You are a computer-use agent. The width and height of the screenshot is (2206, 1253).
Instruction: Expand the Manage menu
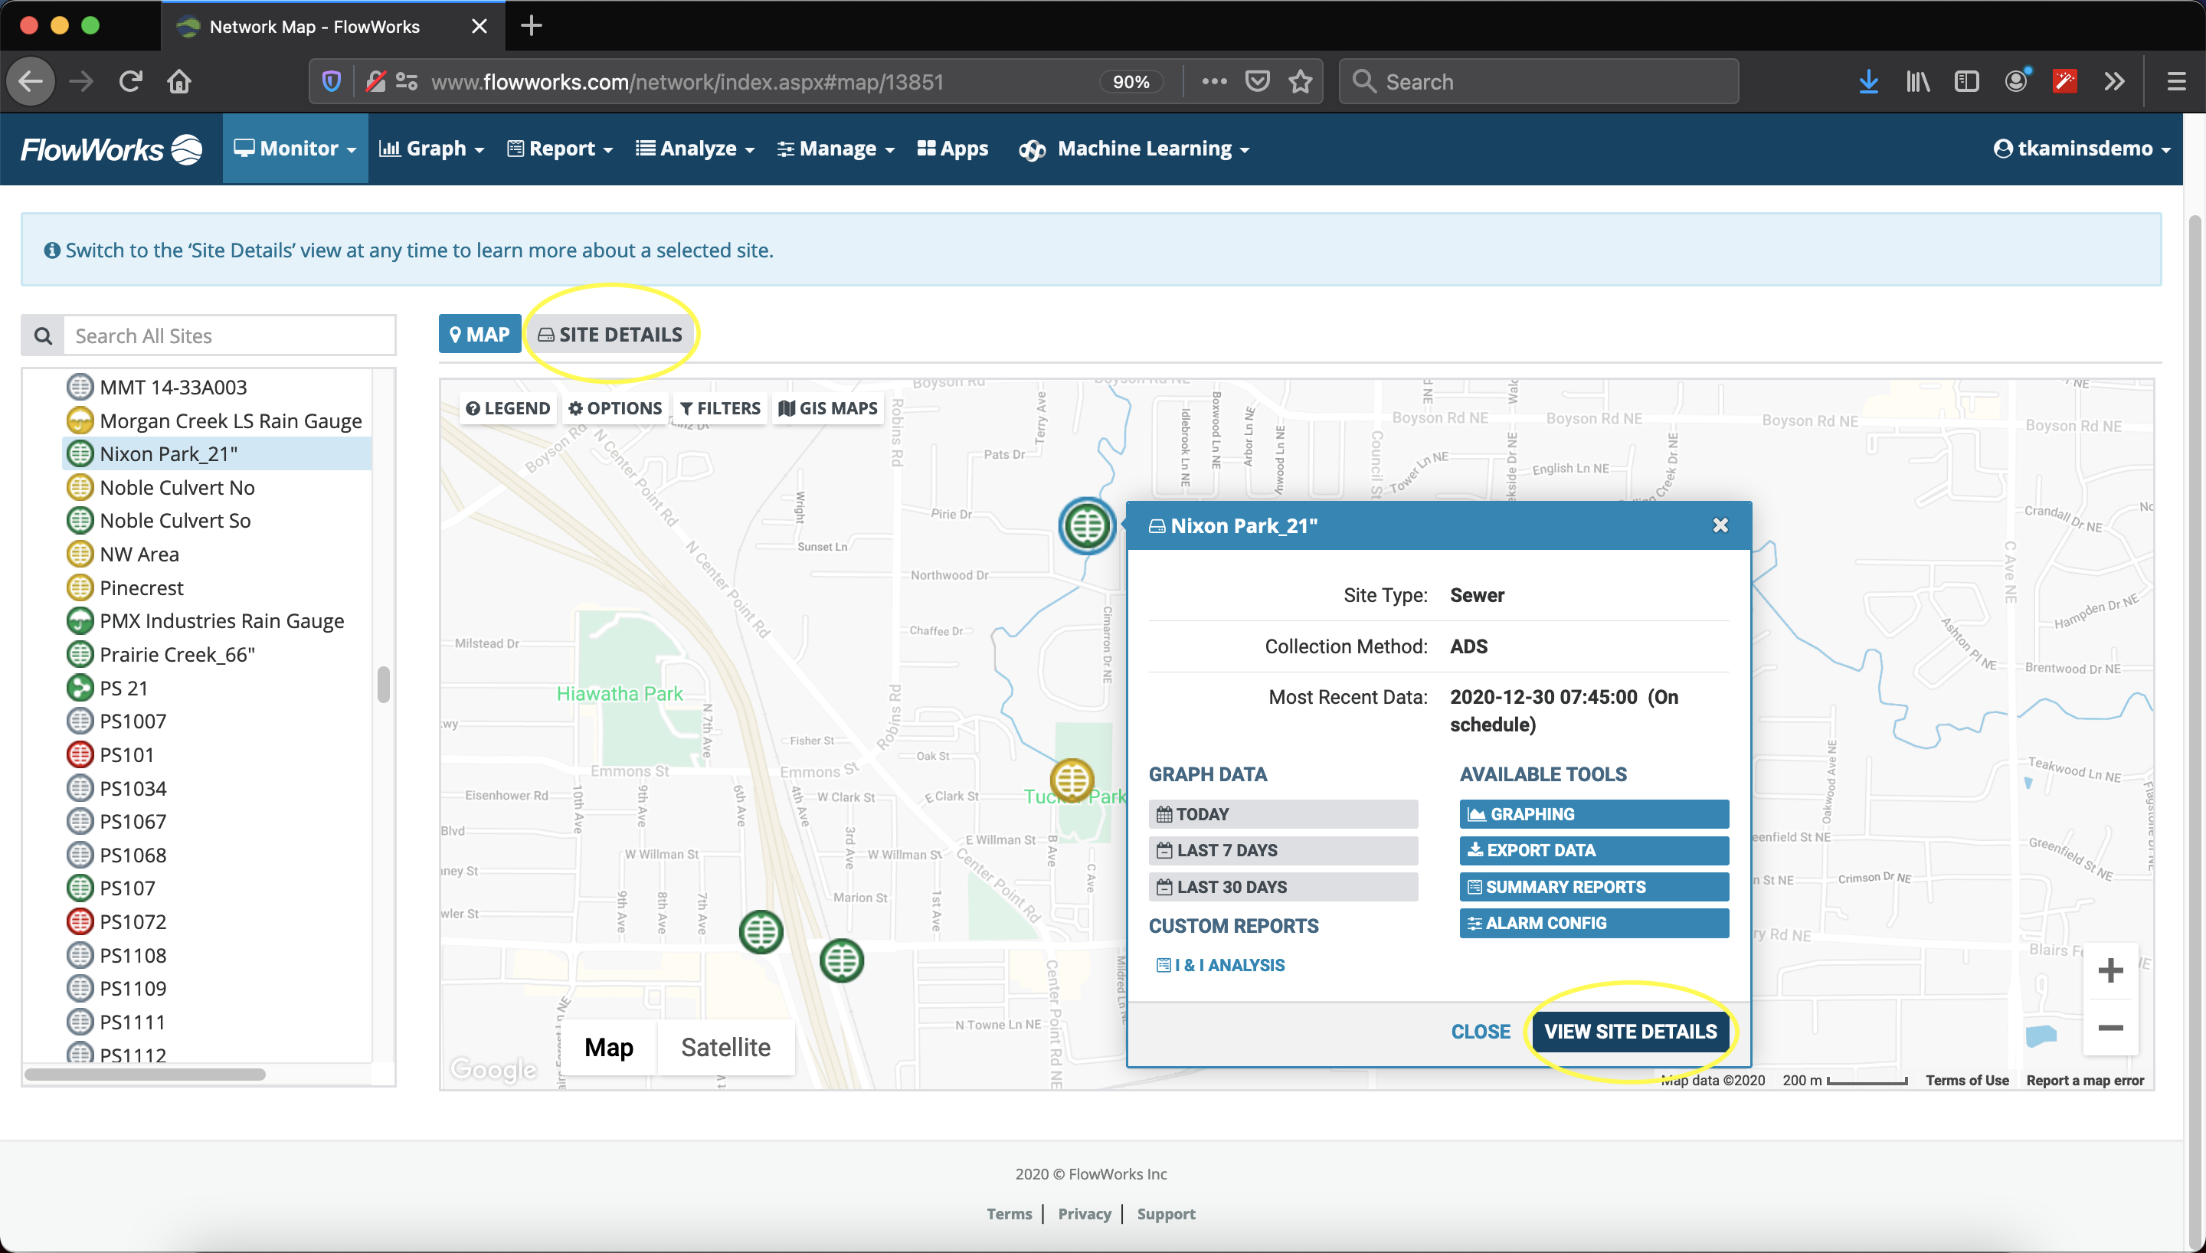836,149
